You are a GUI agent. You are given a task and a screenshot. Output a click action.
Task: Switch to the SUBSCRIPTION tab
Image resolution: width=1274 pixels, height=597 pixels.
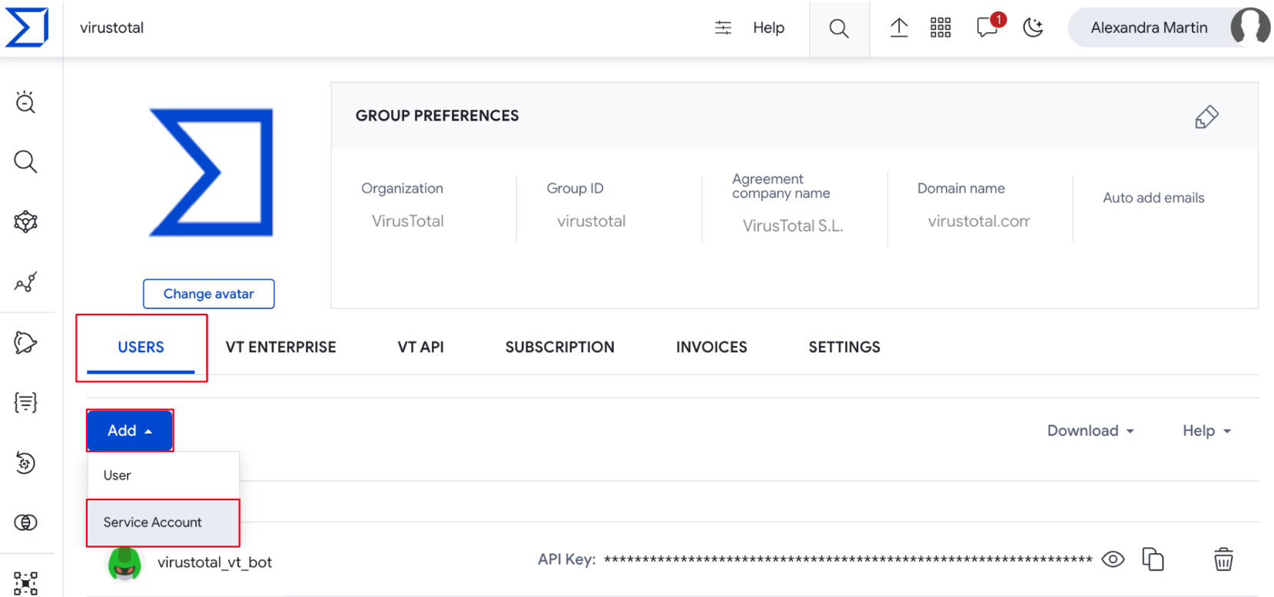pyautogui.click(x=559, y=348)
